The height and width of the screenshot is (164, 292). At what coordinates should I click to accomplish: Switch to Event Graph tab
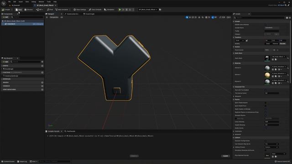89,14
